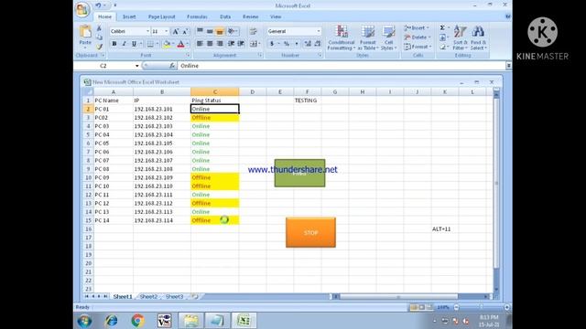Image resolution: width=586 pixels, height=329 pixels.
Task: Click the insert function fx button
Action: coord(172,66)
